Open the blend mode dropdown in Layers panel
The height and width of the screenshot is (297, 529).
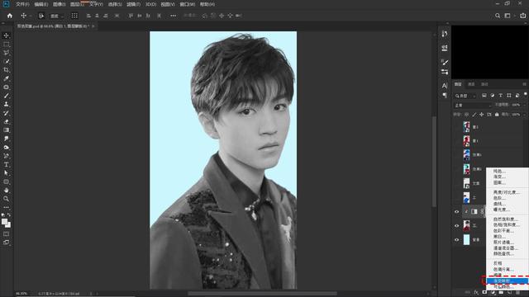(472, 106)
